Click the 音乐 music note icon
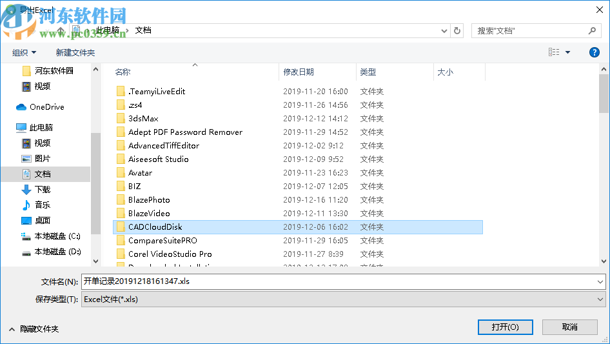The image size is (610, 344). point(26,205)
